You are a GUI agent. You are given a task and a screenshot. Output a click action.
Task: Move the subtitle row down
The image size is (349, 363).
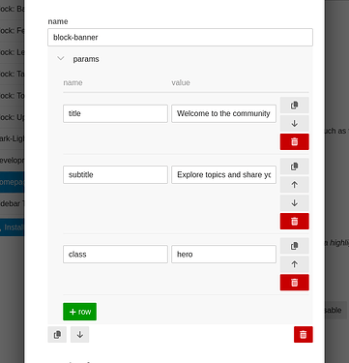(294, 203)
